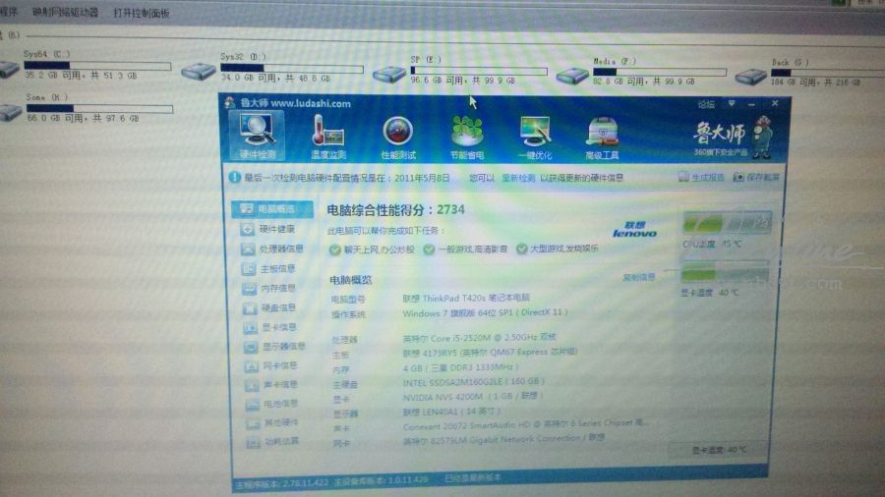The height and width of the screenshot is (497, 885).
Task: Open the Some (H:) drive in Explorer
Action: point(86,108)
